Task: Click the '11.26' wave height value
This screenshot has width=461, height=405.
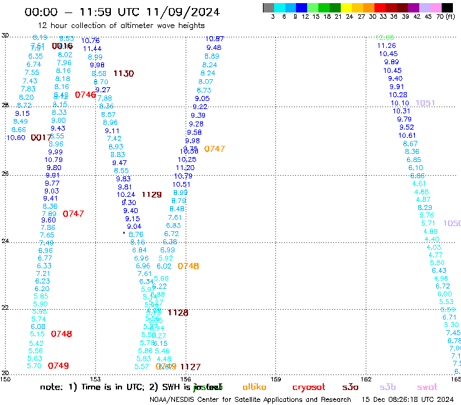Action: pyautogui.click(x=387, y=45)
